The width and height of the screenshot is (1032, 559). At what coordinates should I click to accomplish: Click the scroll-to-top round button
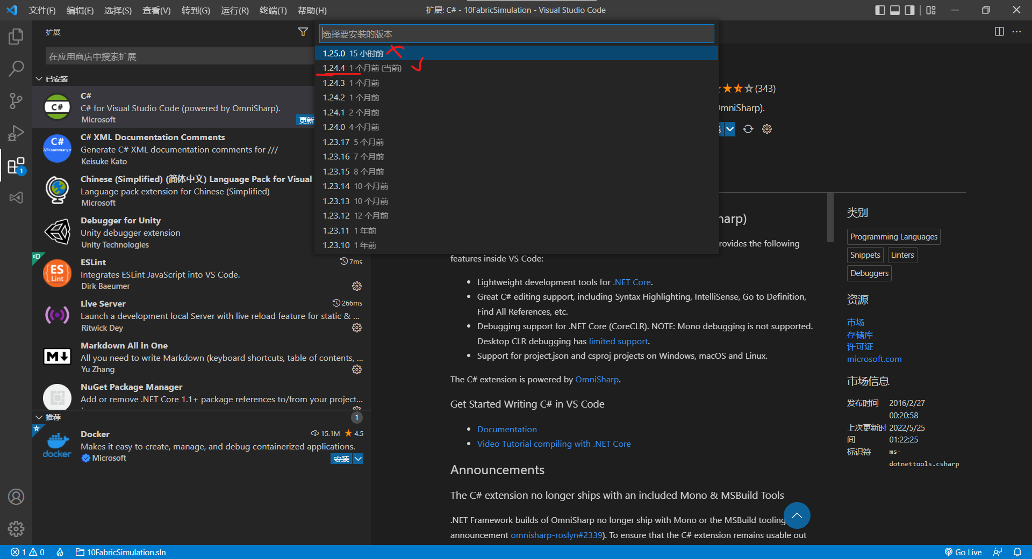pyautogui.click(x=797, y=516)
